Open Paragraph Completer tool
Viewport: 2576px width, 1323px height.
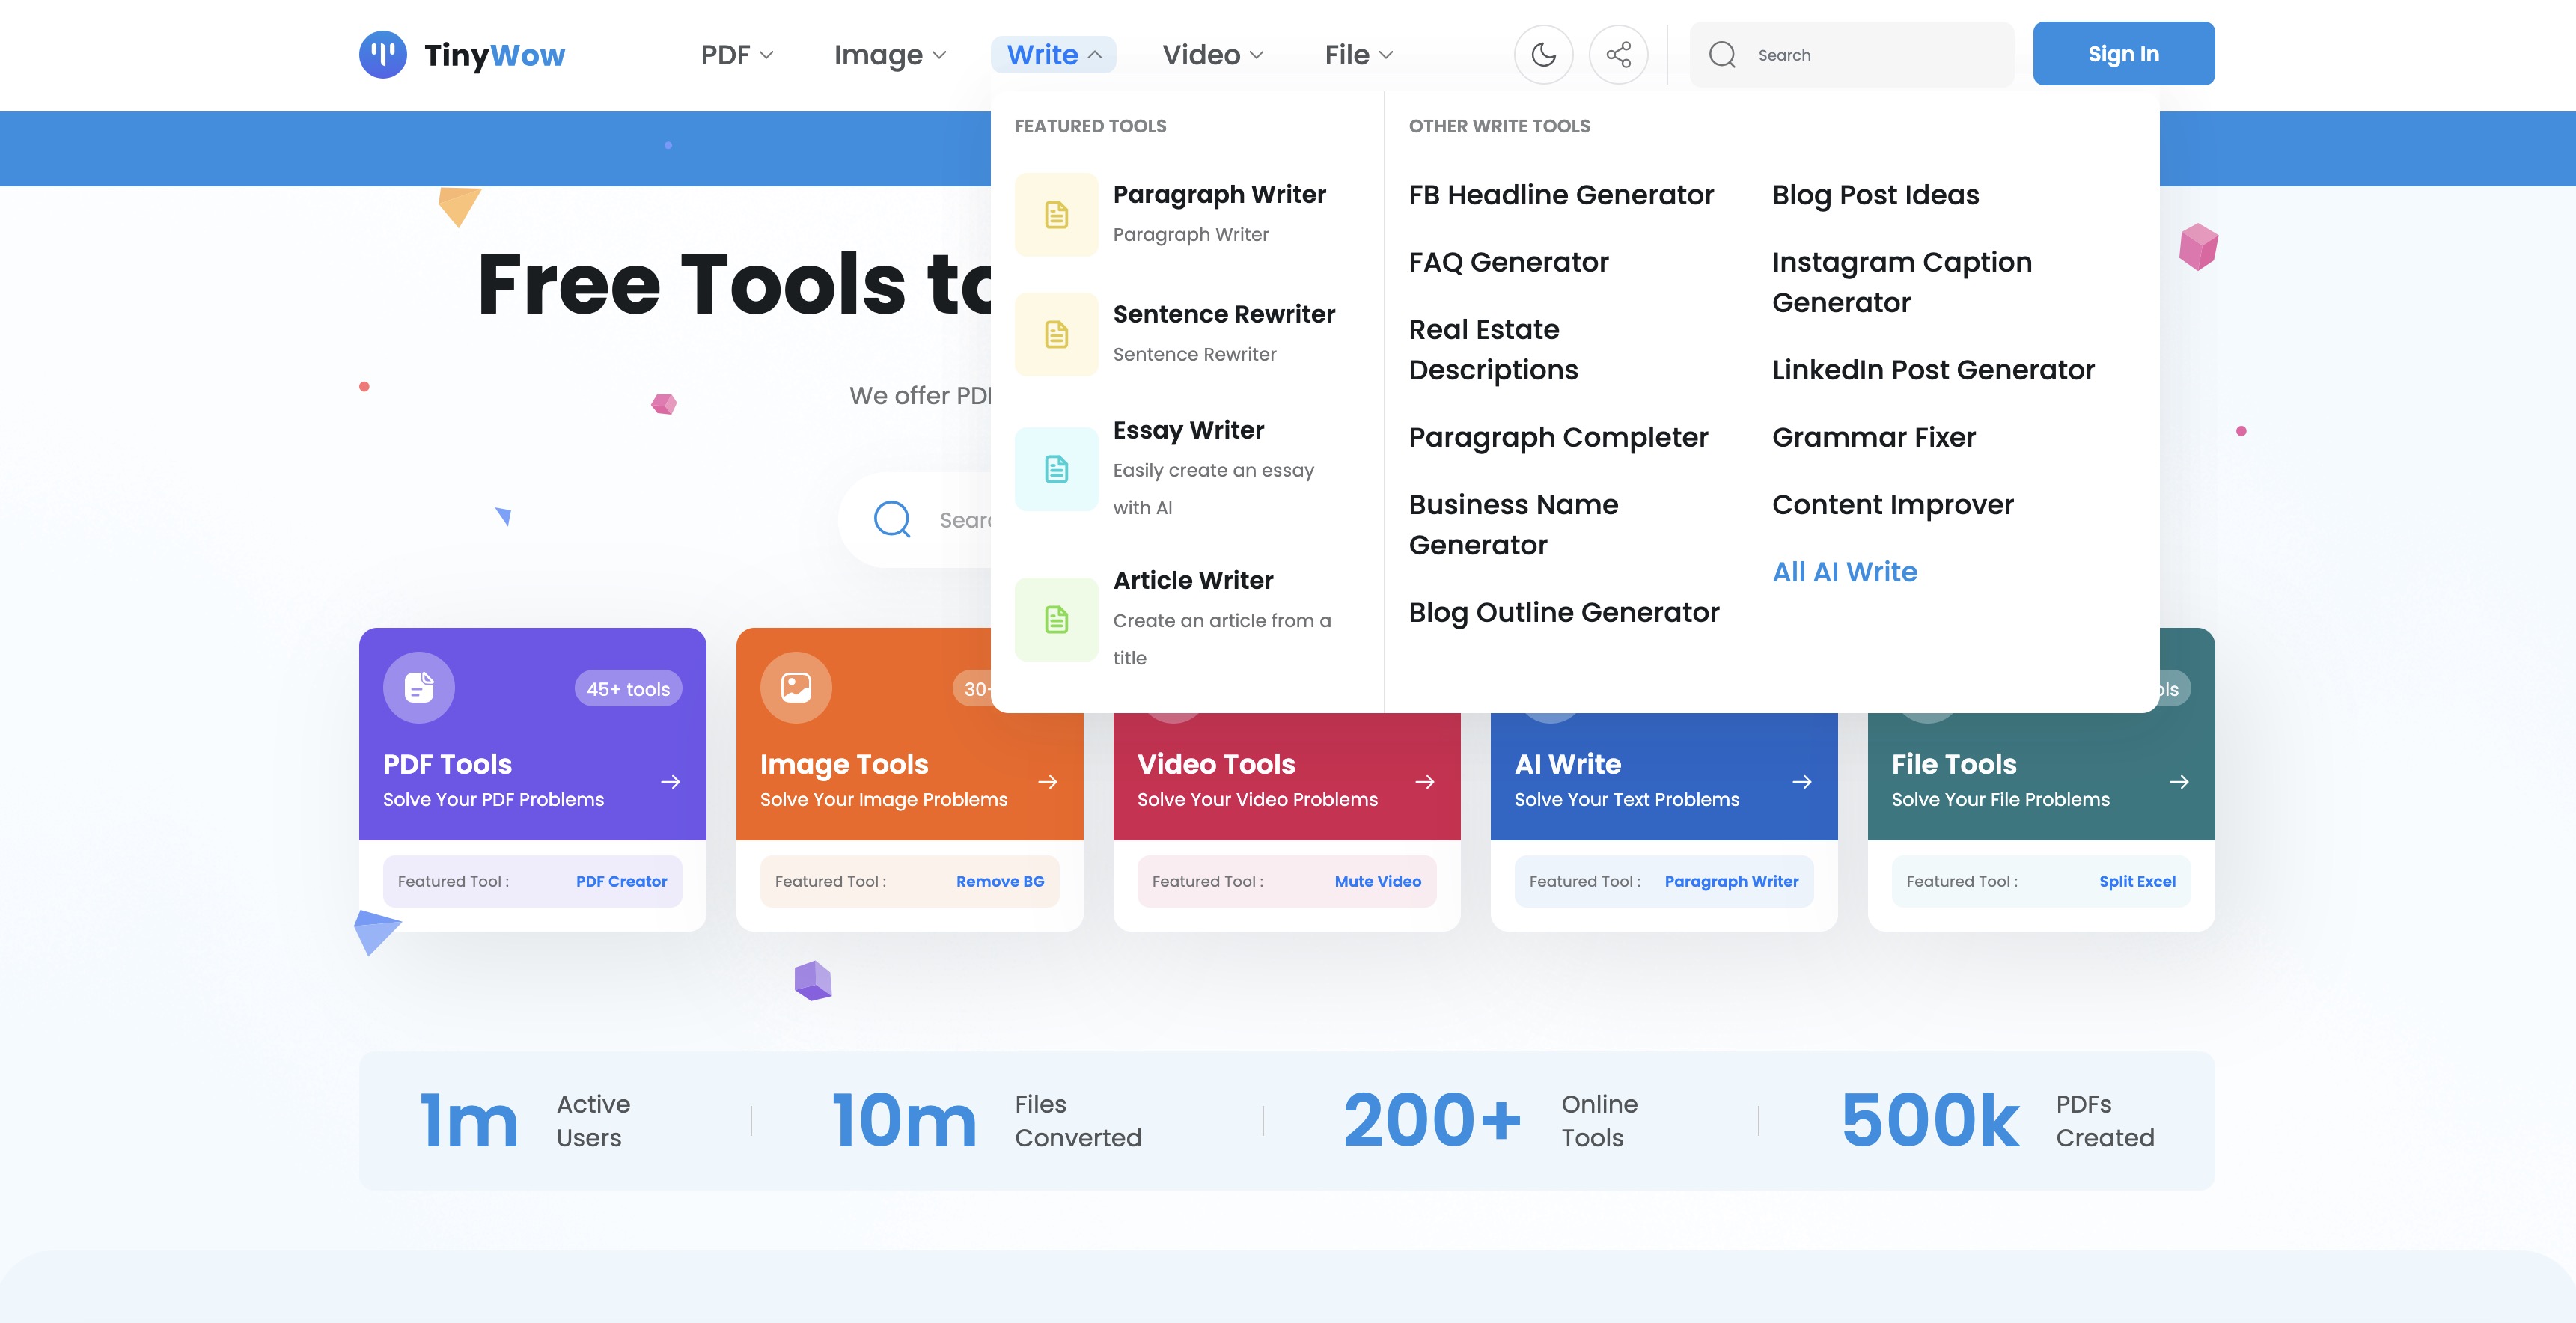click(1558, 437)
